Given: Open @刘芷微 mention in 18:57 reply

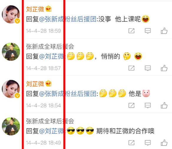Looking at the screenshot, I should (x=51, y=56).
